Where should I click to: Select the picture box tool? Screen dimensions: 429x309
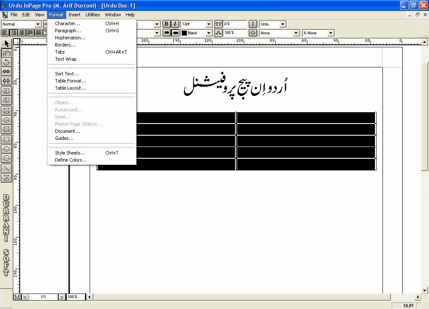pyautogui.click(x=6, y=111)
